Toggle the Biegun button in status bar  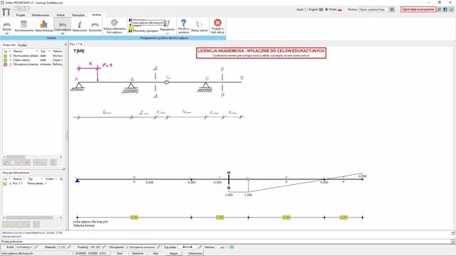(174, 253)
